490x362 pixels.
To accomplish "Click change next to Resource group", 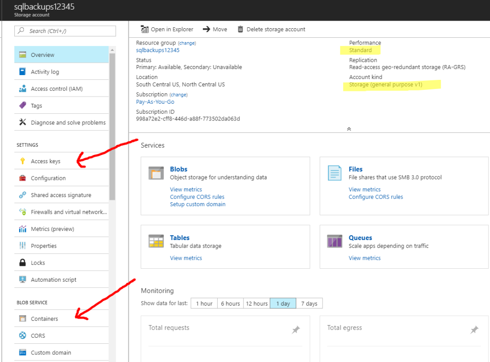I will [x=187, y=43].
